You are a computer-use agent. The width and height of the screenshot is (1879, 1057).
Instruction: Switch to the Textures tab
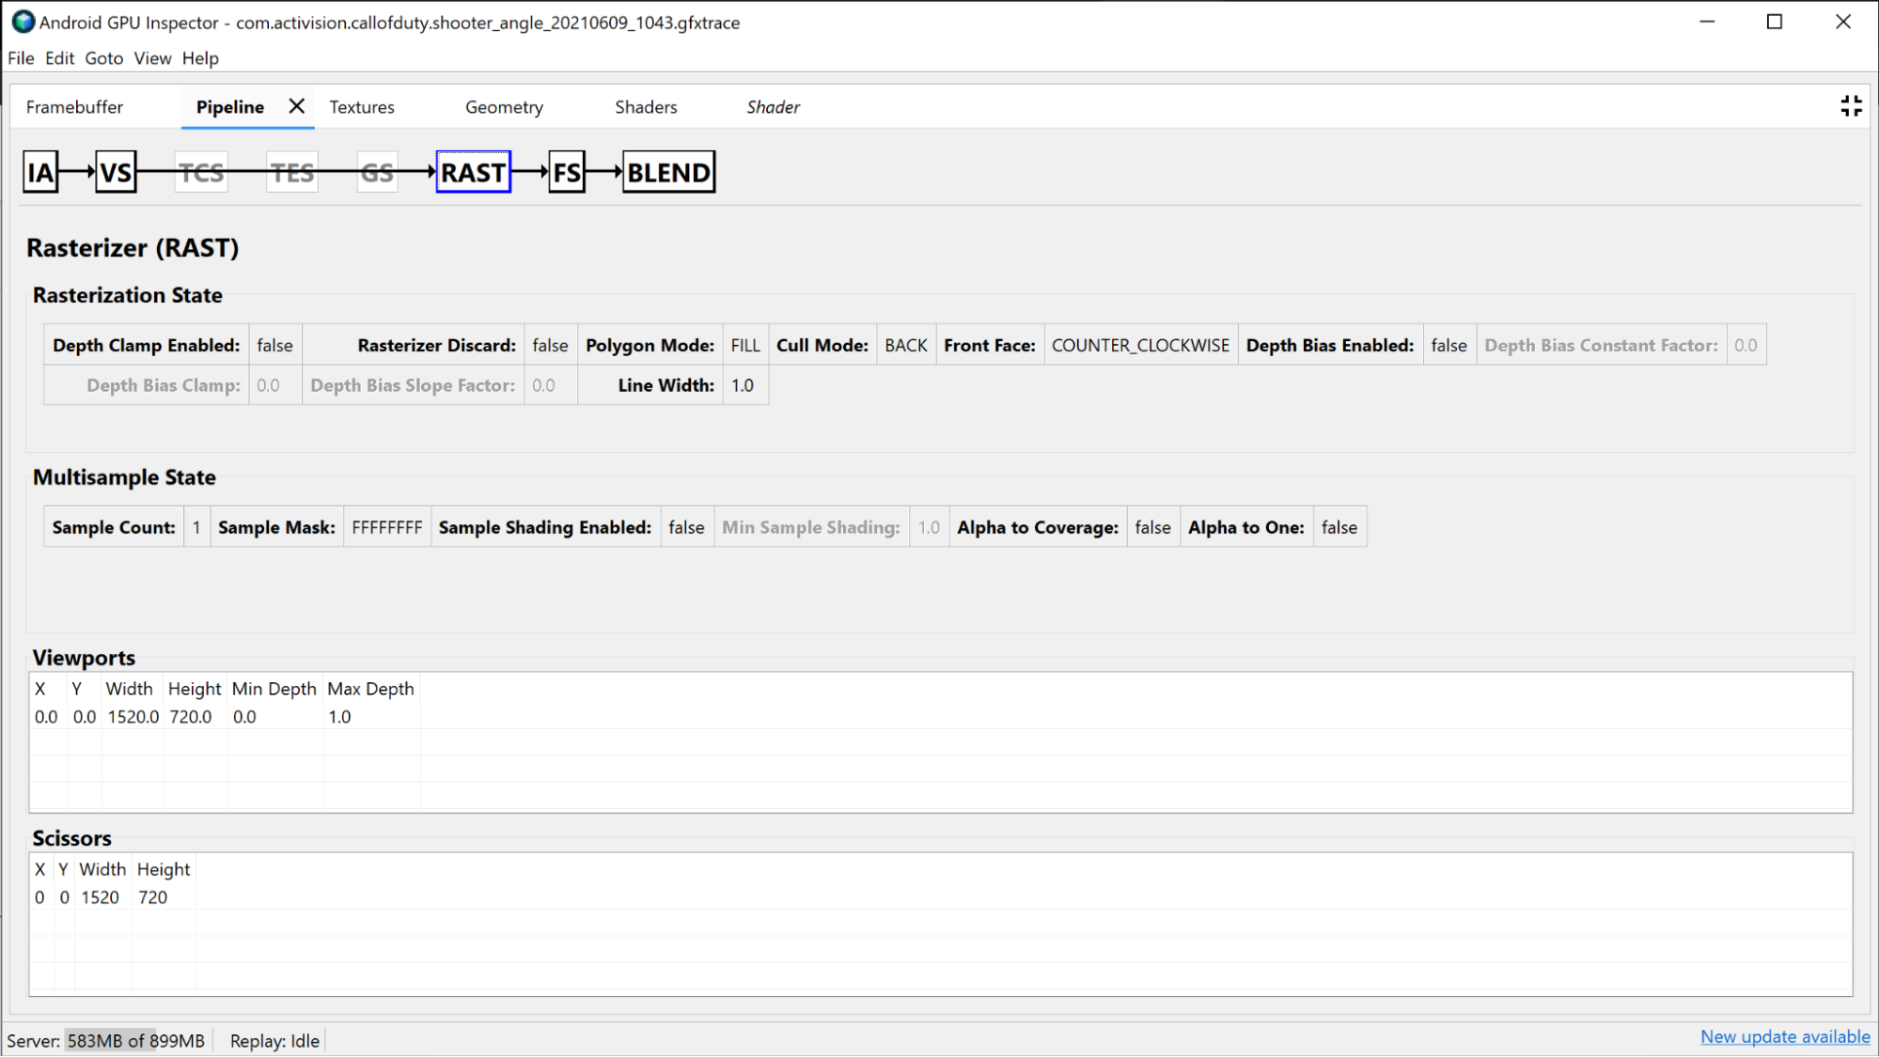(x=361, y=107)
